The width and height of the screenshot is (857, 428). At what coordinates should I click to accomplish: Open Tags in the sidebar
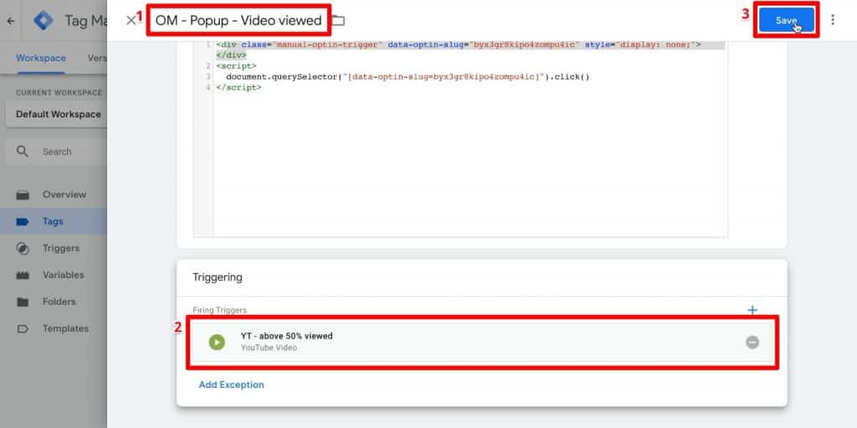coord(54,222)
